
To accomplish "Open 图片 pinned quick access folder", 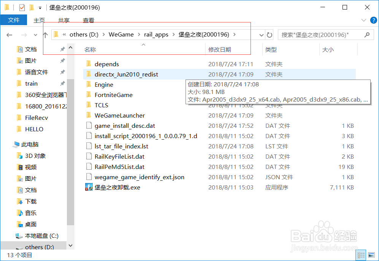I will tap(31, 61).
